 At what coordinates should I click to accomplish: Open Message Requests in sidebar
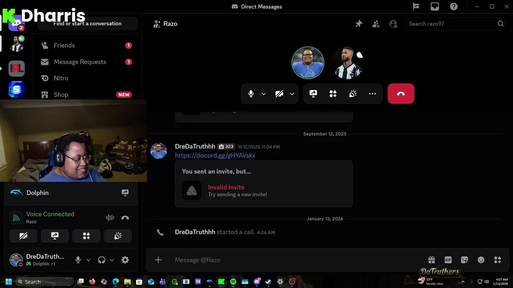(x=87, y=62)
